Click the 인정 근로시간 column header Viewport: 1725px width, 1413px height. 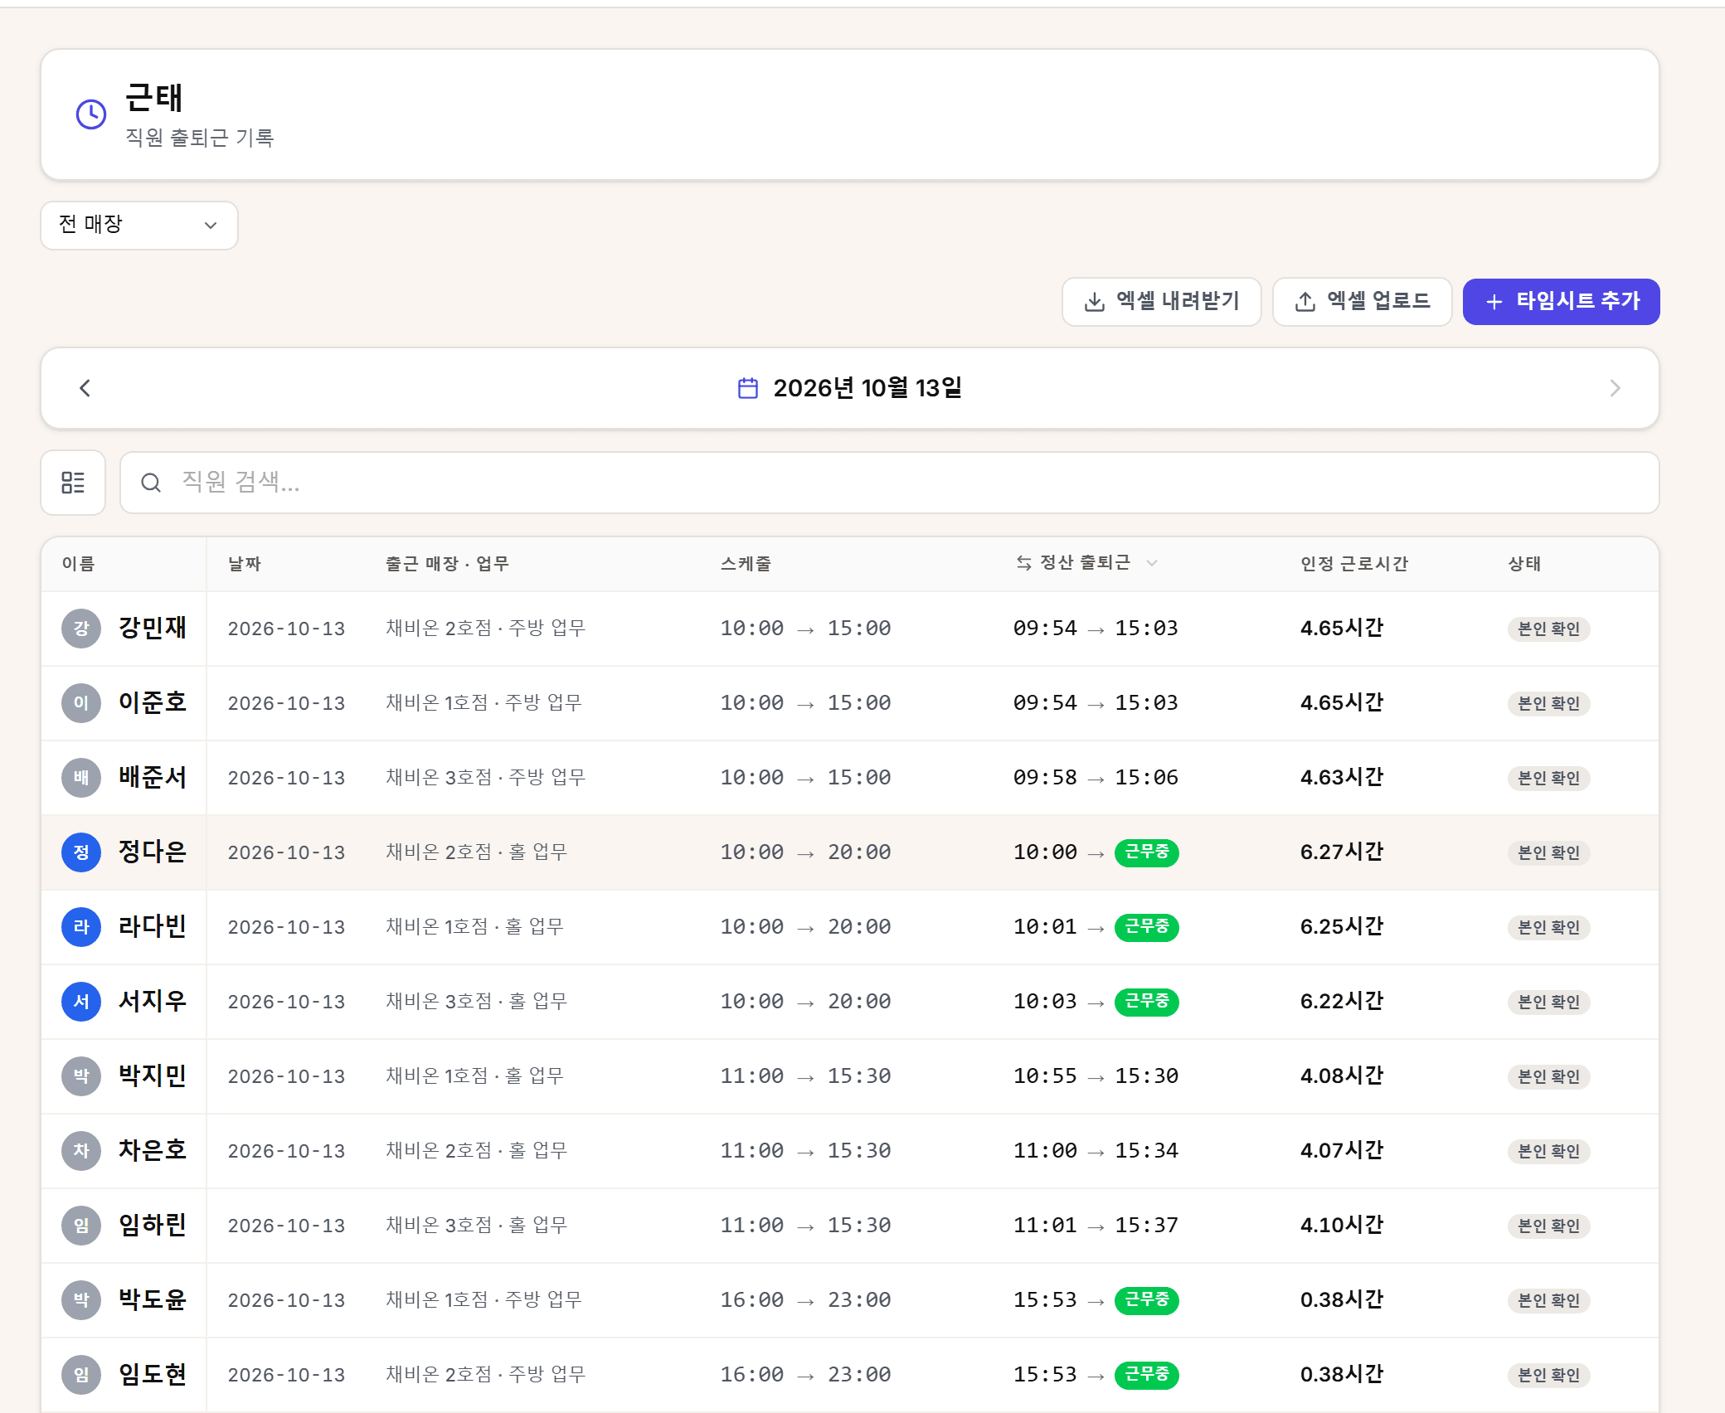[x=1354, y=564]
